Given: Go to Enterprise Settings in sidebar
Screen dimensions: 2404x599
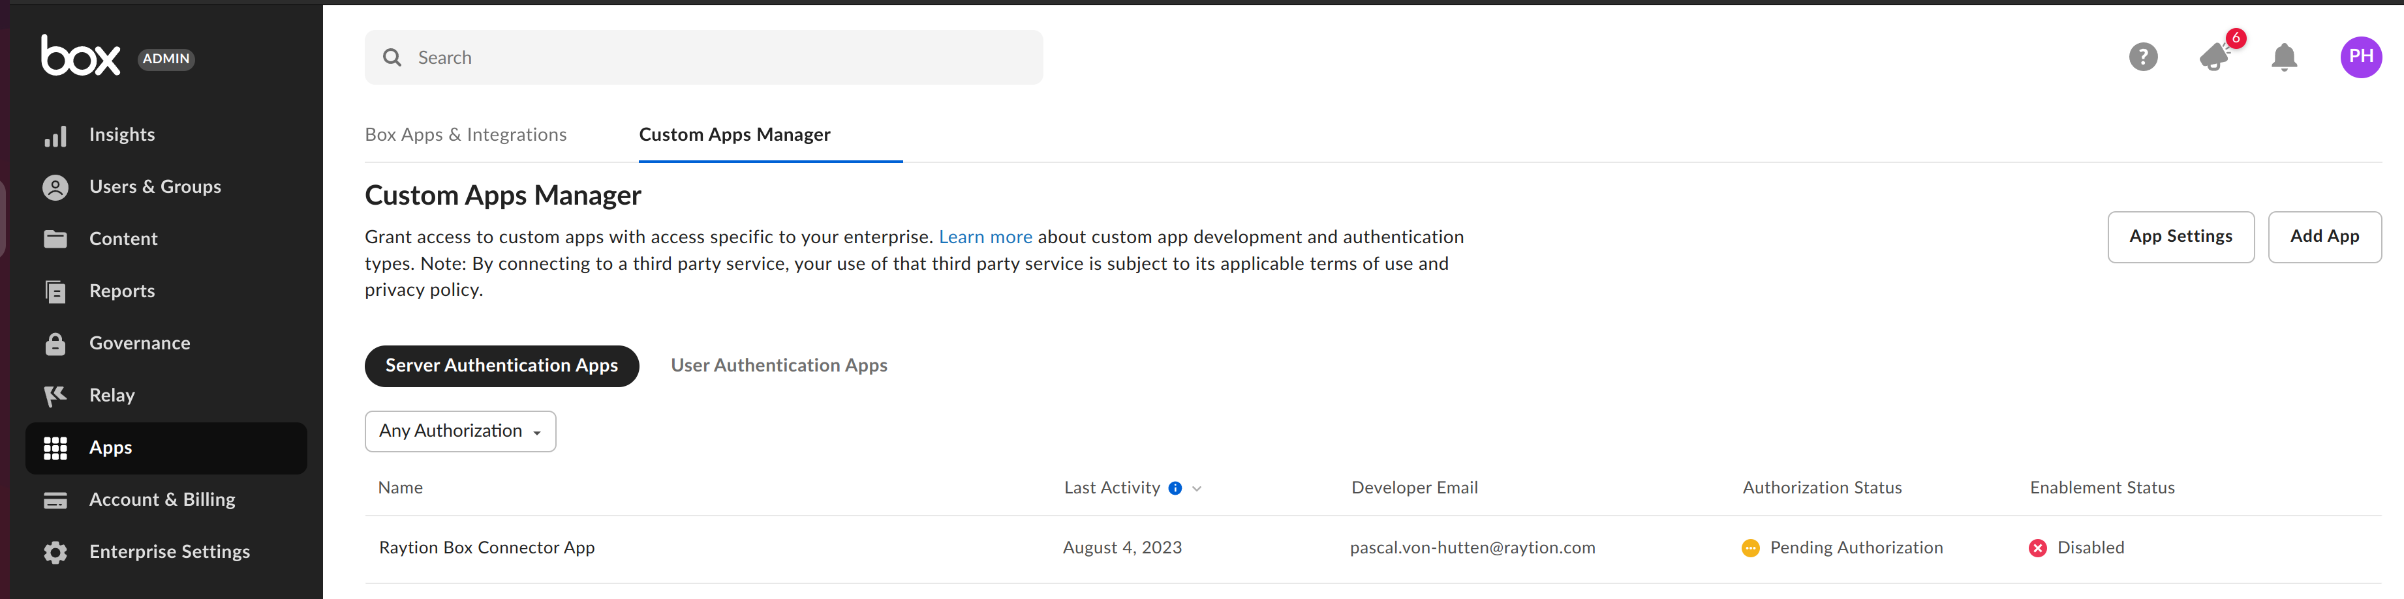Looking at the screenshot, I should (x=169, y=553).
